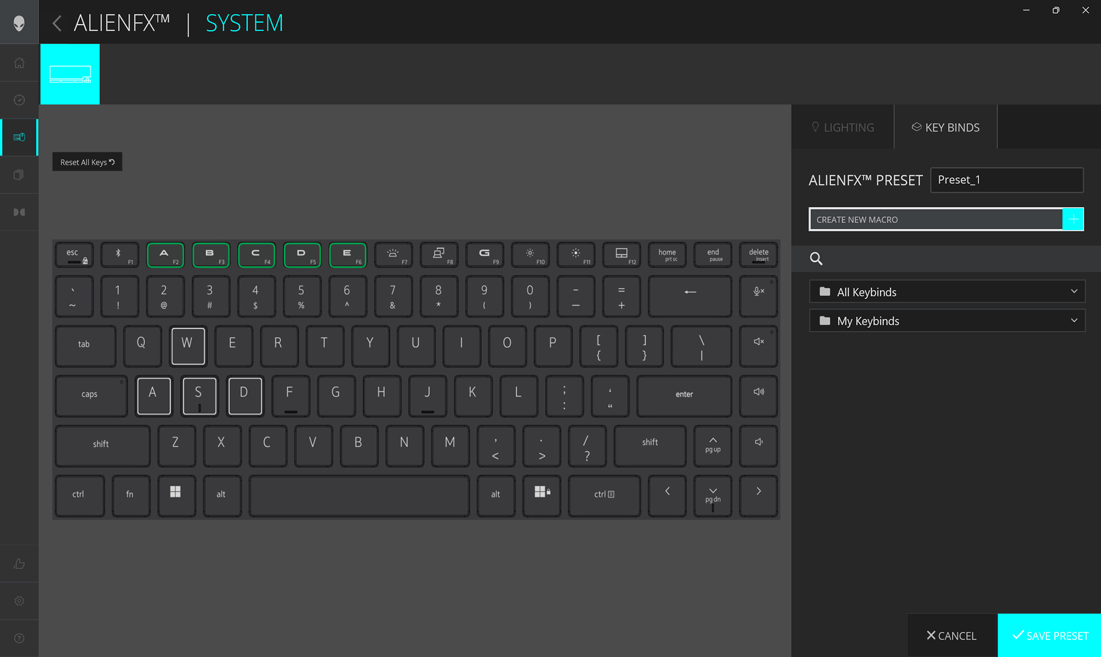Screen dimensions: 1101x657
Task: Select the backspace arrow key
Action: [691, 297]
